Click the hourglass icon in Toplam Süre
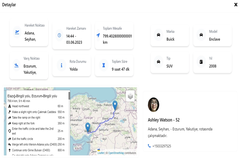 click(104, 65)
